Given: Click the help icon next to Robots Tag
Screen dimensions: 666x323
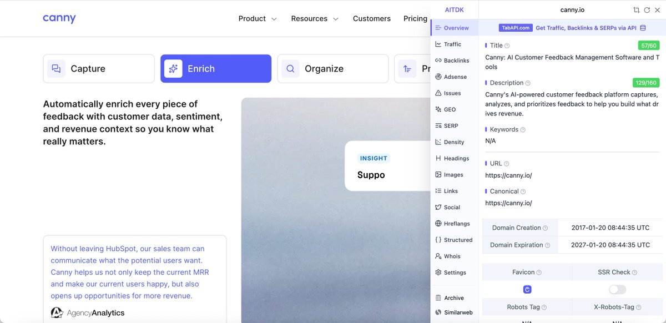Looking at the screenshot, I should click(x=544, y=307).
